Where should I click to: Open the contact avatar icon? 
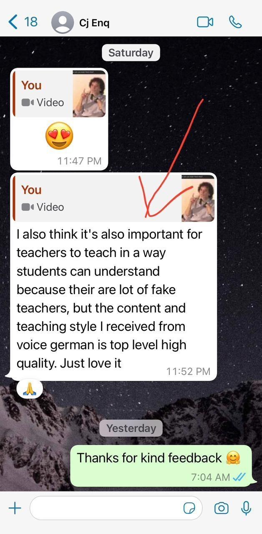click(62, 23)
